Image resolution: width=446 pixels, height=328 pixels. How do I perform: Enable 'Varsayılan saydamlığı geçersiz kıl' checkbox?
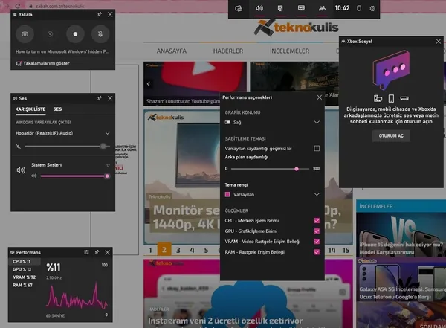(317, 148)
